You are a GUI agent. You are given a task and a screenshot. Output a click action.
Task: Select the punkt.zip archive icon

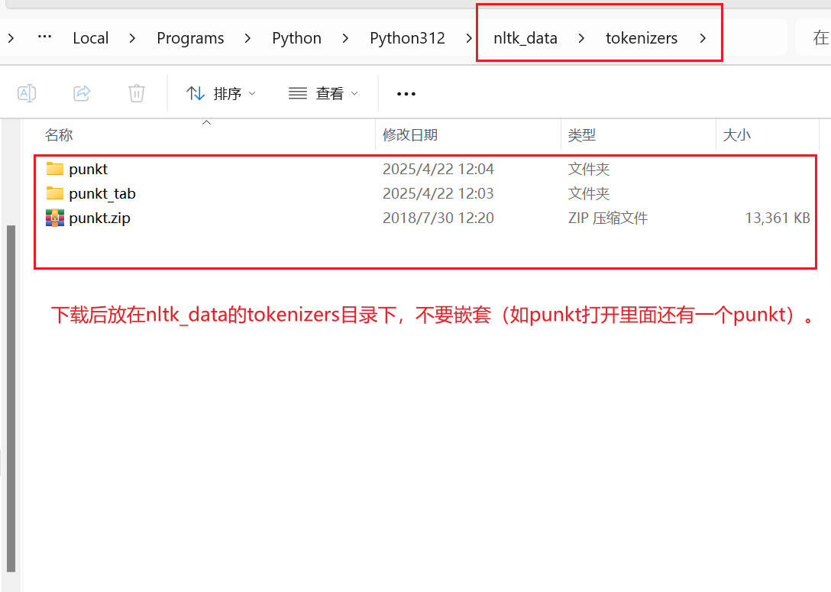pos(56,218)
